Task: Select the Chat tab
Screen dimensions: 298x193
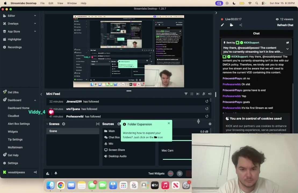Action: click(x=256, y=33)
